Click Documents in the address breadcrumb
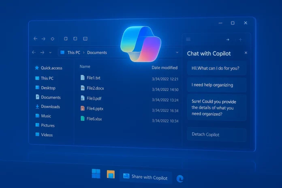Screen dimensions: 282x188 coord(97,53)
